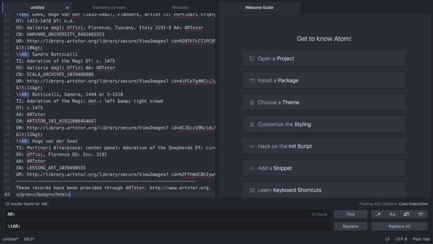Click the paint can icon beside Choose a Theme
Screen dimensions: 433x244
point(252,102)
